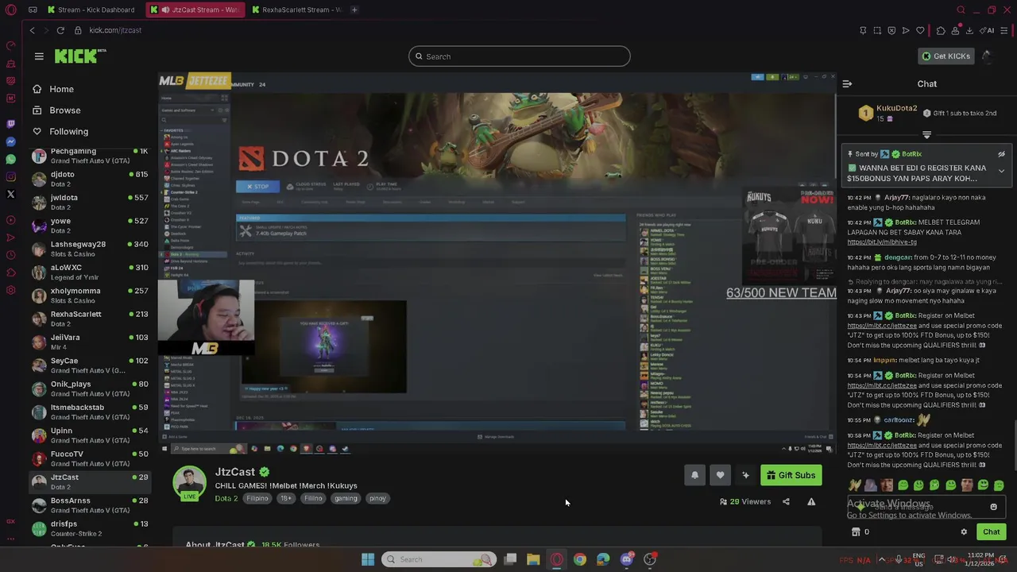Select the gaming tag

click(346, 498)
